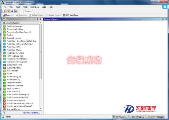Click Show Progress in status bar
The width and height of the screenshot is (169, 120).
click(137, 117)
